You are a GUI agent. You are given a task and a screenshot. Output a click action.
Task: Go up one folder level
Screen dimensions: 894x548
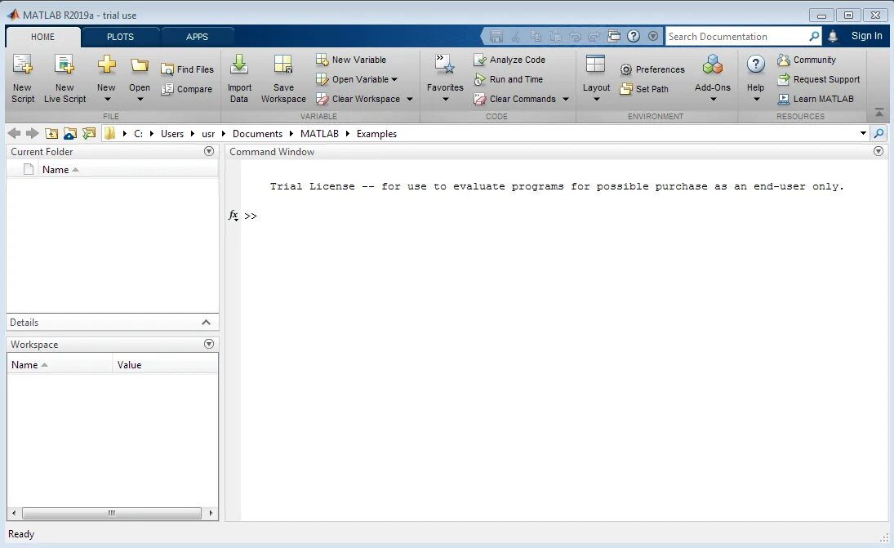click(51, 133)
